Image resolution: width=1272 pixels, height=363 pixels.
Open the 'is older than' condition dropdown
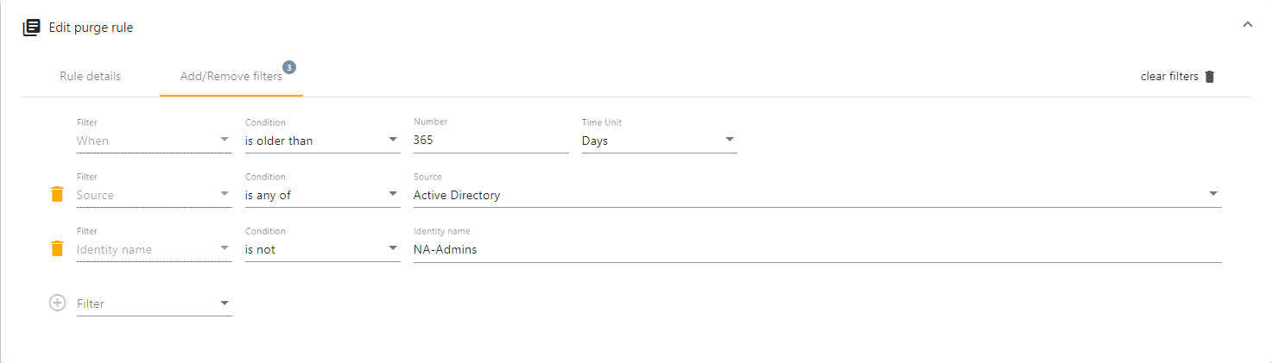322,141
